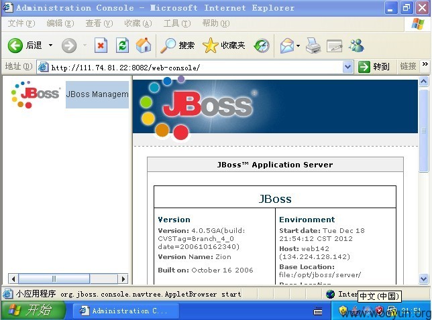Open the Favorites (收藏夹) star button

click(x=224, y=46)
